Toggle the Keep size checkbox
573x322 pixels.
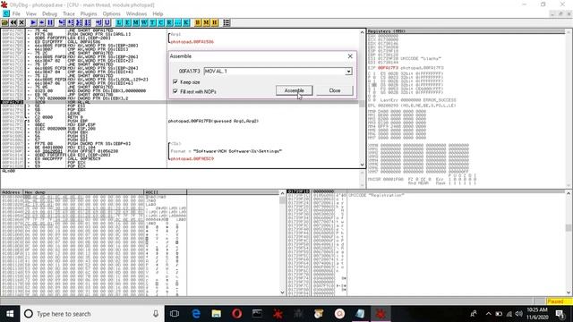pos(175,81)
